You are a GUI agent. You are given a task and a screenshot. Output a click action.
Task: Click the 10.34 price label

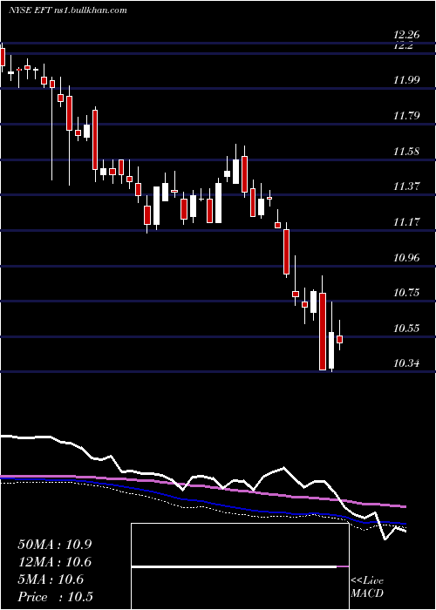pos(406,363)
